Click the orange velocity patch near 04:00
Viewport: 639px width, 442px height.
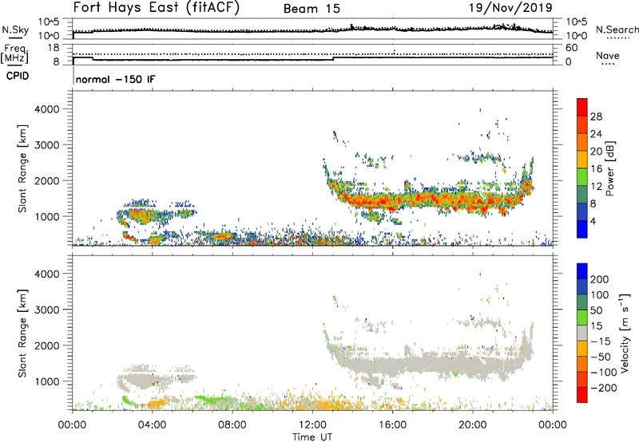coord(158,404)
